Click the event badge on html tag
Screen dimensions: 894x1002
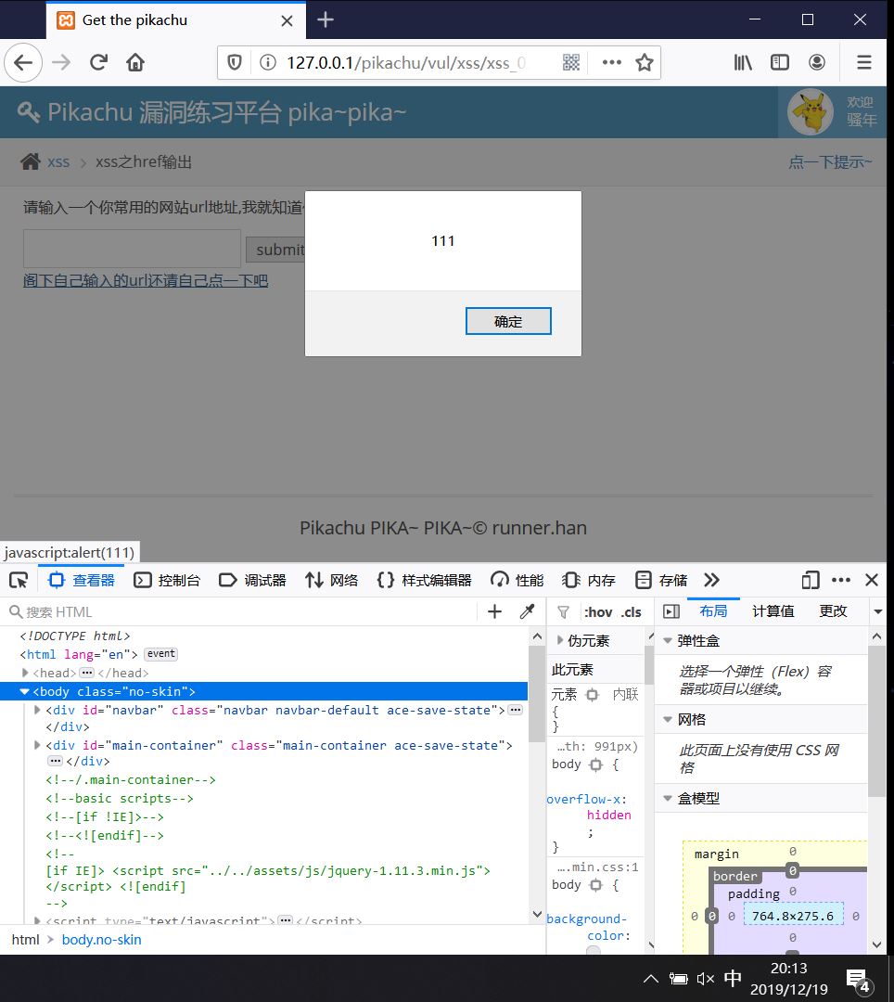(x=161, y=654)
